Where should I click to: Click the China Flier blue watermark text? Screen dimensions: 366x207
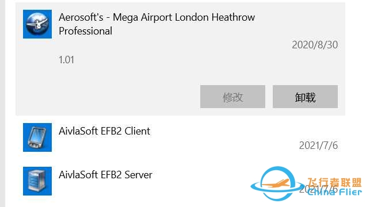point(334,192)
